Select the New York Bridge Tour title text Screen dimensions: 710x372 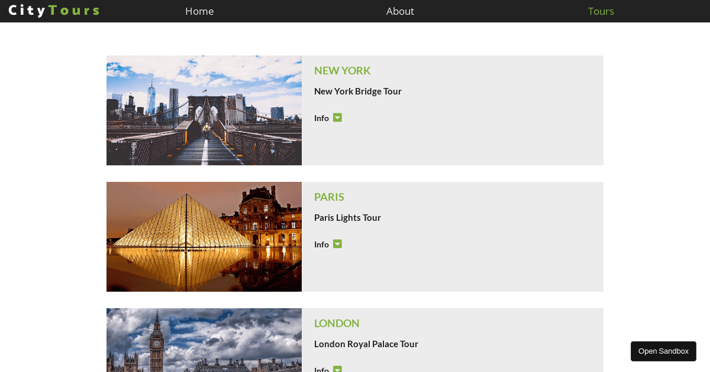coord(358,91)
